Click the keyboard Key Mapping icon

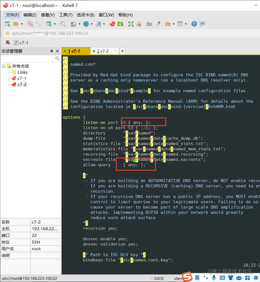tap(149, 24)
